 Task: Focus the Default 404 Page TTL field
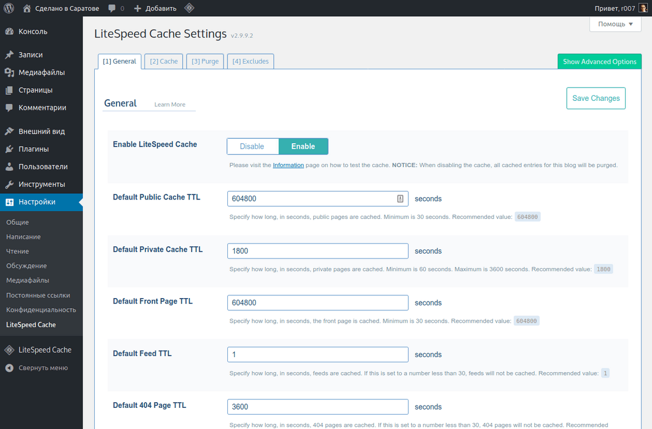pyautogui.click(x=318, y=407)
